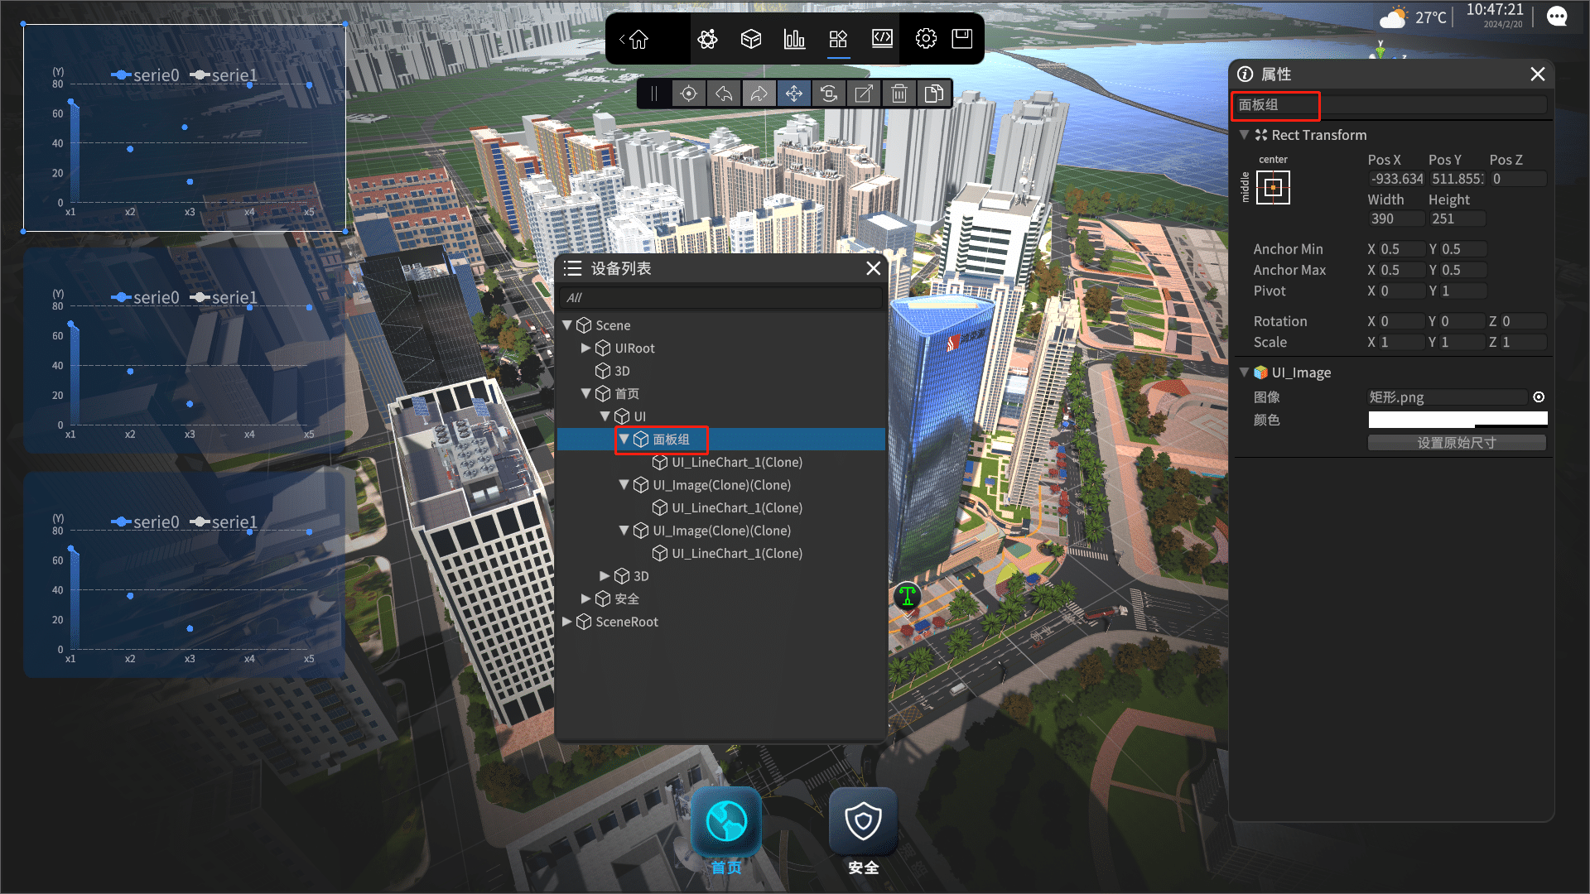Collapse the Rect Transform section
The height and width of the screenshot is (894, 1590).
(x=1244, y=135)
